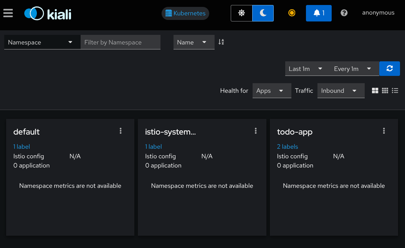Open the istio-system namespace kebab menu
The image size is (405, 248).
point(256,131)
